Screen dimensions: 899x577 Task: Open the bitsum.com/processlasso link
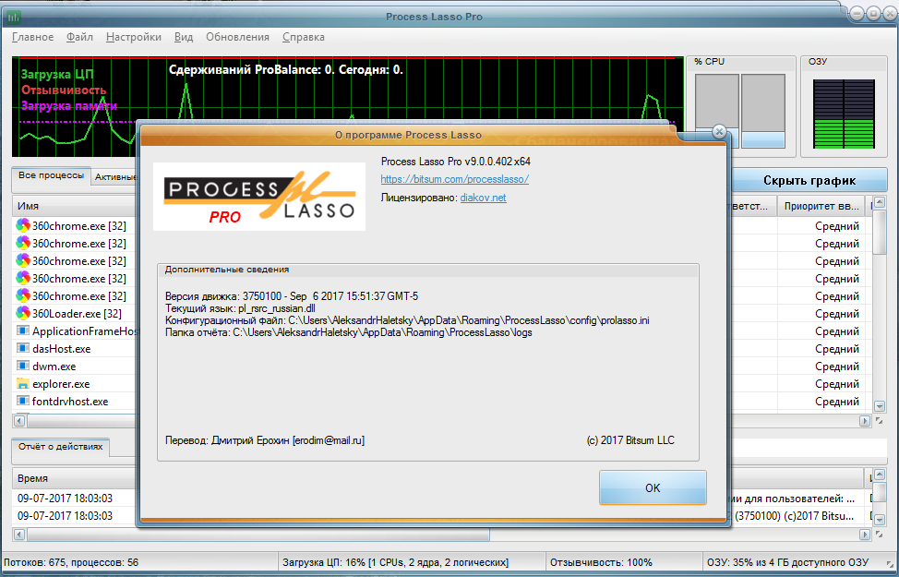click(455, 179)
